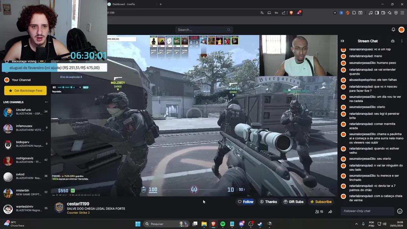Open the user profile avatar menu
Screen dimensions: 407x229
coord(401,30)
